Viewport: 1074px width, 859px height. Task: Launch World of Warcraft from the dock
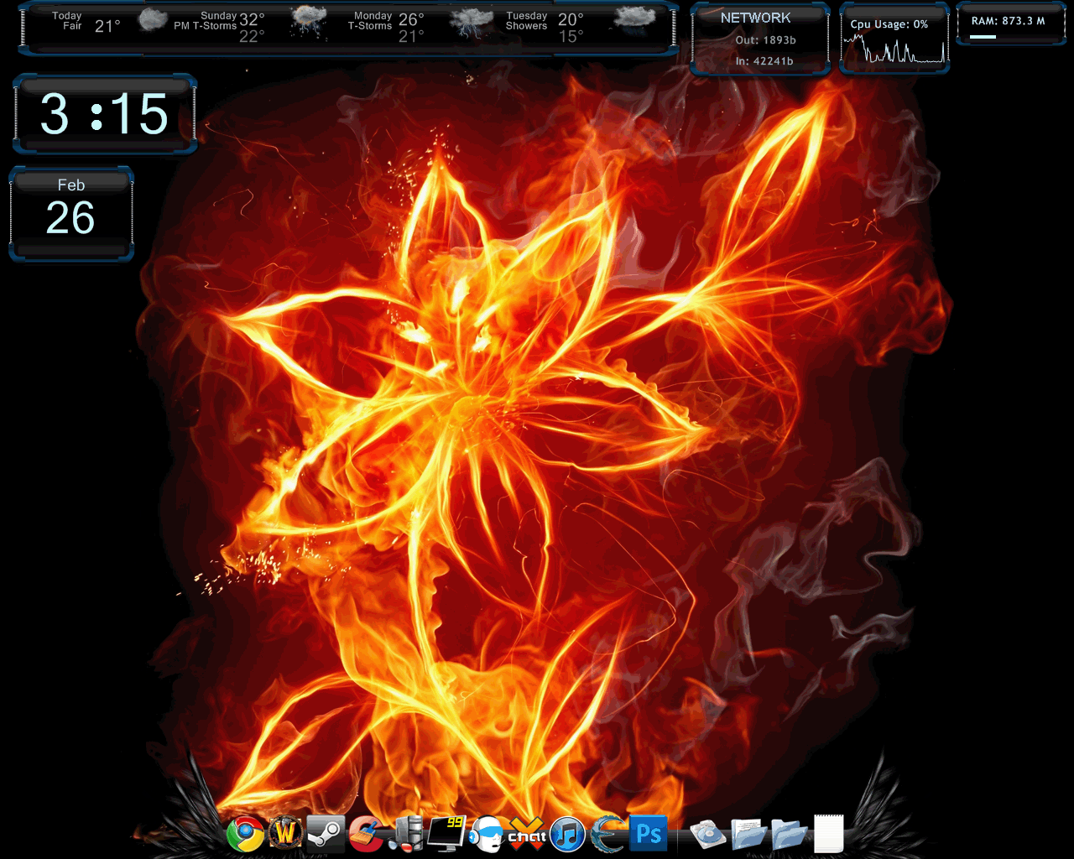tap(285, 834)
